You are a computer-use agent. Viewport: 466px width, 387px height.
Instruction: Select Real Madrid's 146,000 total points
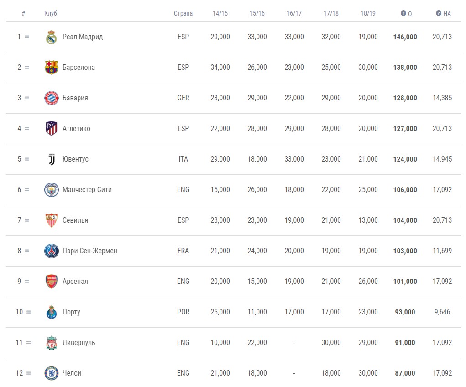click(x=405, y=37)
